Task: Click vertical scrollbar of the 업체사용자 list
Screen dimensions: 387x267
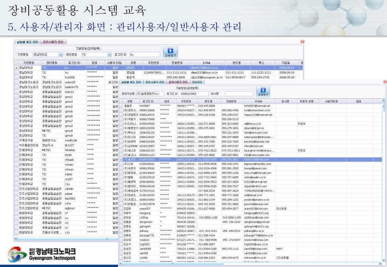Action: click(384, 170)
